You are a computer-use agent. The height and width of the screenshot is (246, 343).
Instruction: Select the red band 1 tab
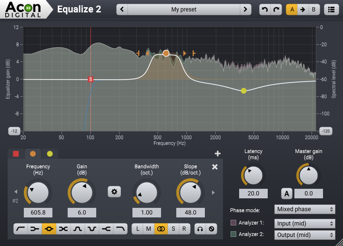pos(16,154)
